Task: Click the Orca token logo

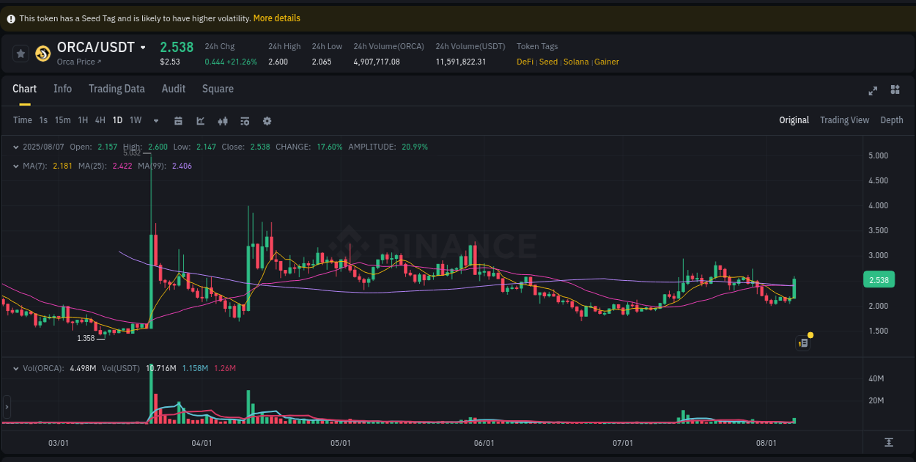Action: [x=42, y=53]
